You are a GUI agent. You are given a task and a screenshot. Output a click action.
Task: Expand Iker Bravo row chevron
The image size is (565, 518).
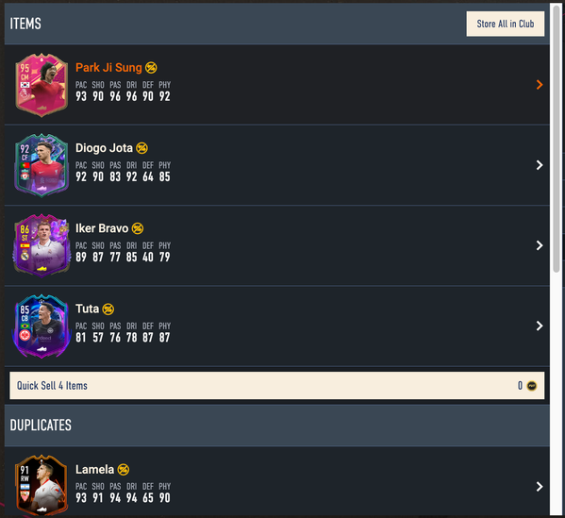point(540,245)
